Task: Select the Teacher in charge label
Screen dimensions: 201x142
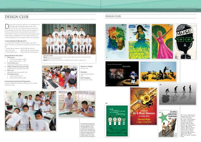Action: [86, 66]
